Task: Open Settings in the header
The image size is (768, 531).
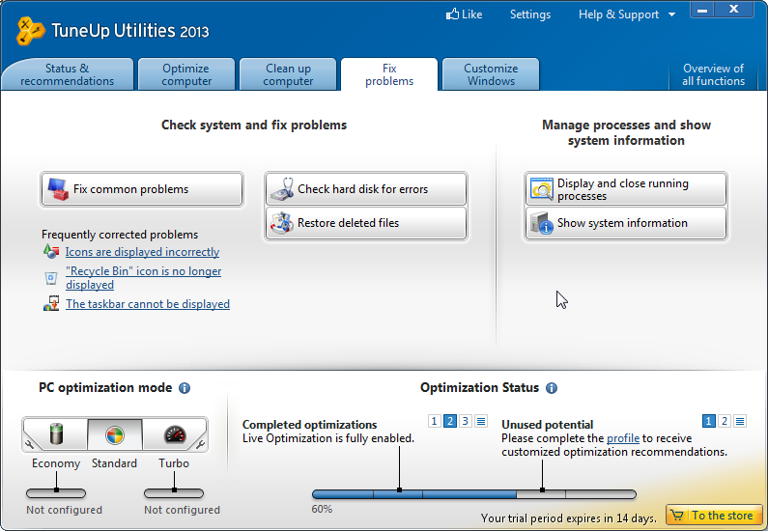Action: pyautogui.click(x=530, y=14)
